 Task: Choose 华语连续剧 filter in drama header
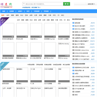(31, 65)
